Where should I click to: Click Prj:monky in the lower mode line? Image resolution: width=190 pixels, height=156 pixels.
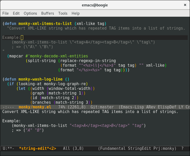[164, 149]
